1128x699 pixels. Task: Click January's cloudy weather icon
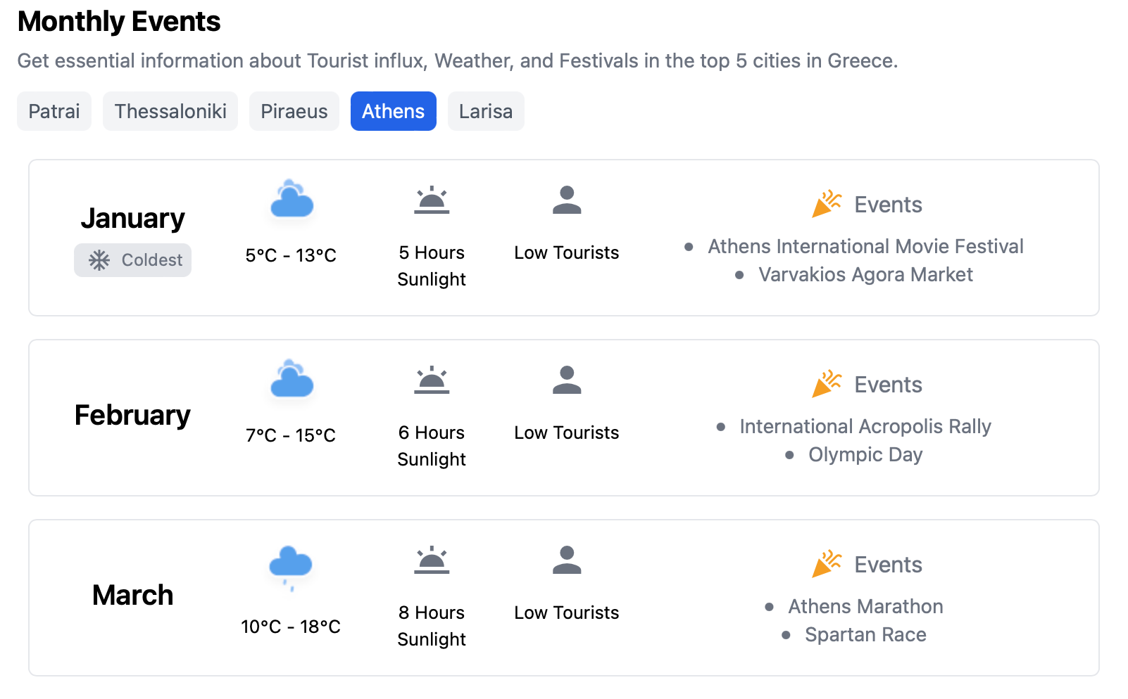coord(292,198)
